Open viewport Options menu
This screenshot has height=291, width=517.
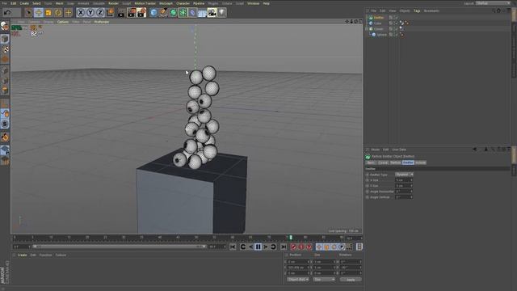click(x=63, y=22)
